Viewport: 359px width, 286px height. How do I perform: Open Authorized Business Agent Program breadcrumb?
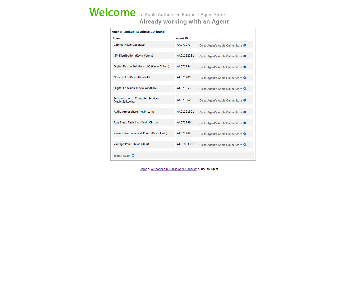(x=174, y=169)
